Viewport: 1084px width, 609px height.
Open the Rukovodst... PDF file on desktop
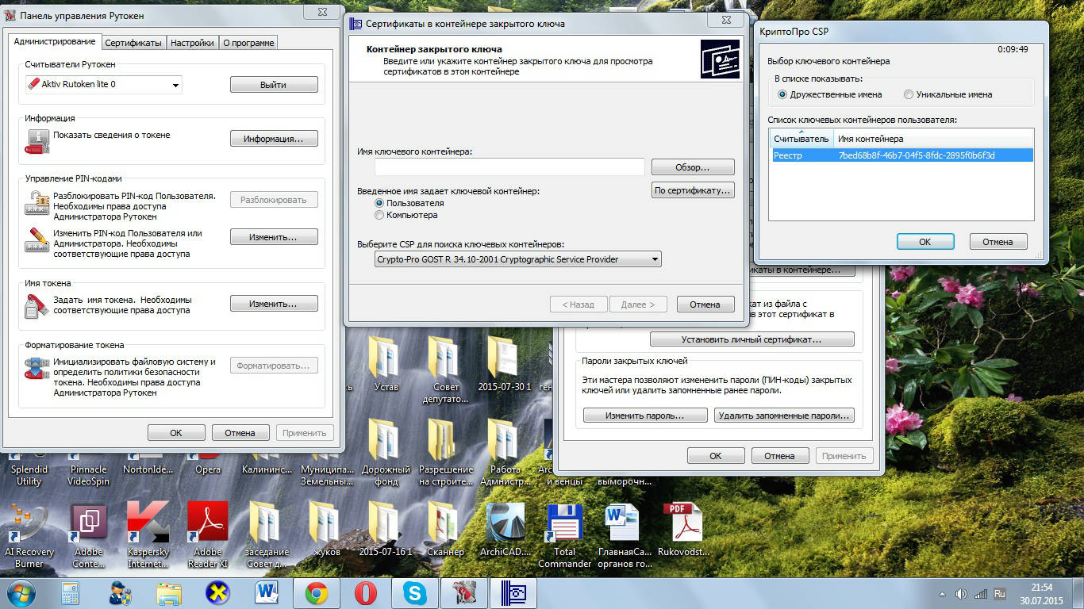[682, 523]
